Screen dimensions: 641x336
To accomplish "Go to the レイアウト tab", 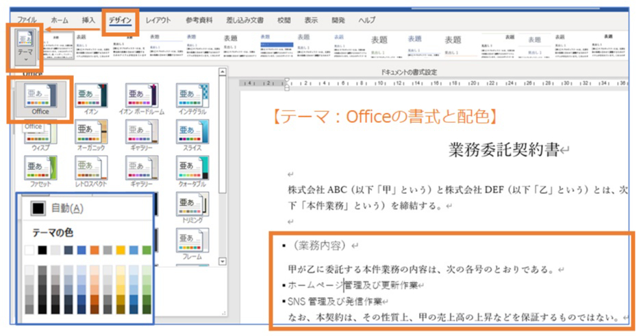I will click(x=158, y=20).
